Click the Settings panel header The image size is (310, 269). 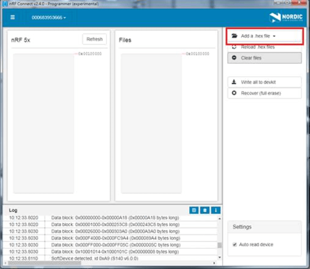coord(264,227)
